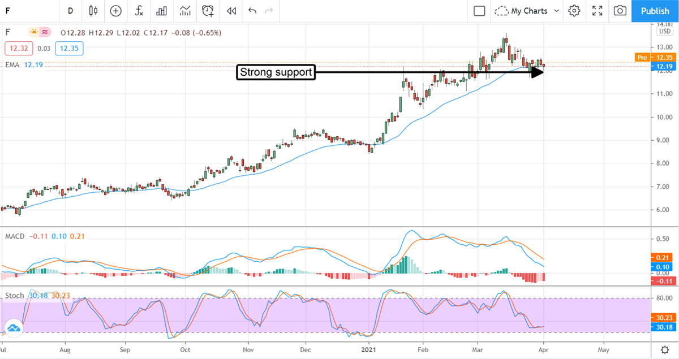Change the D timeframe interval
Viewport: 679px width, 359px height.
click(70, 11)
